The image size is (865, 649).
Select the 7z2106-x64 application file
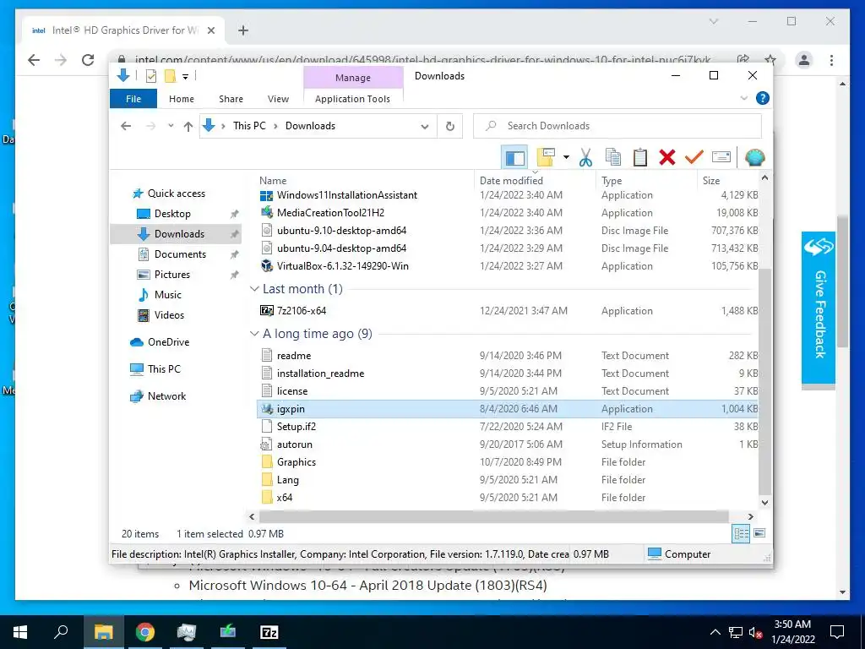pos(302,311)
